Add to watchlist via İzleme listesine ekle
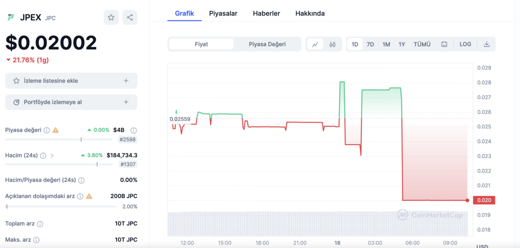The height and width of the screenshot is (248, 520). pos(71,81)
